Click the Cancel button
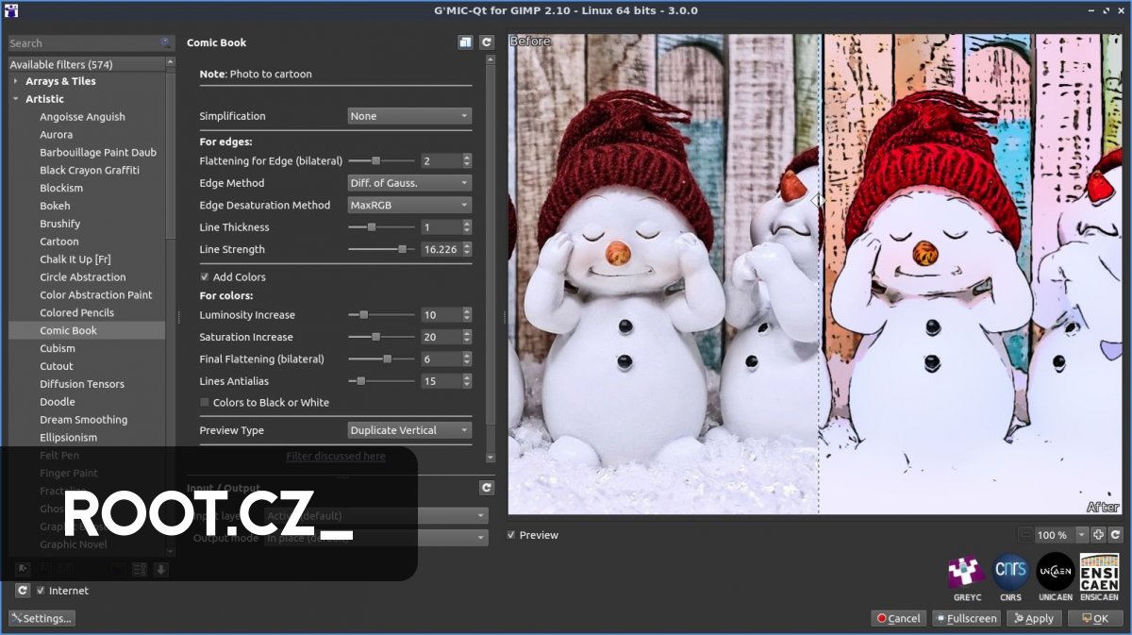The image size is (1132, 635). click(x=898, y=618)
